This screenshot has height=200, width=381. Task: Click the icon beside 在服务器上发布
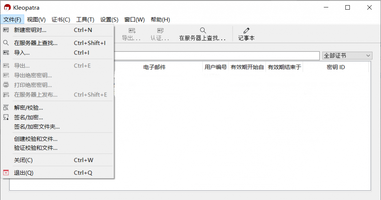click(x=6, y=95)
